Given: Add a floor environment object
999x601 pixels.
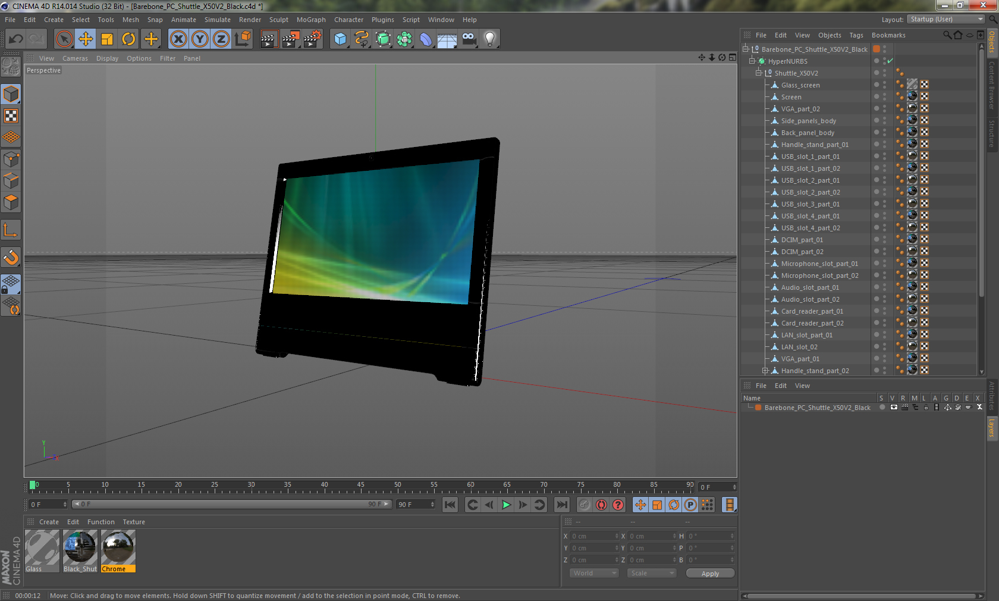Looking at the screenshot, I should coord(447,39).
